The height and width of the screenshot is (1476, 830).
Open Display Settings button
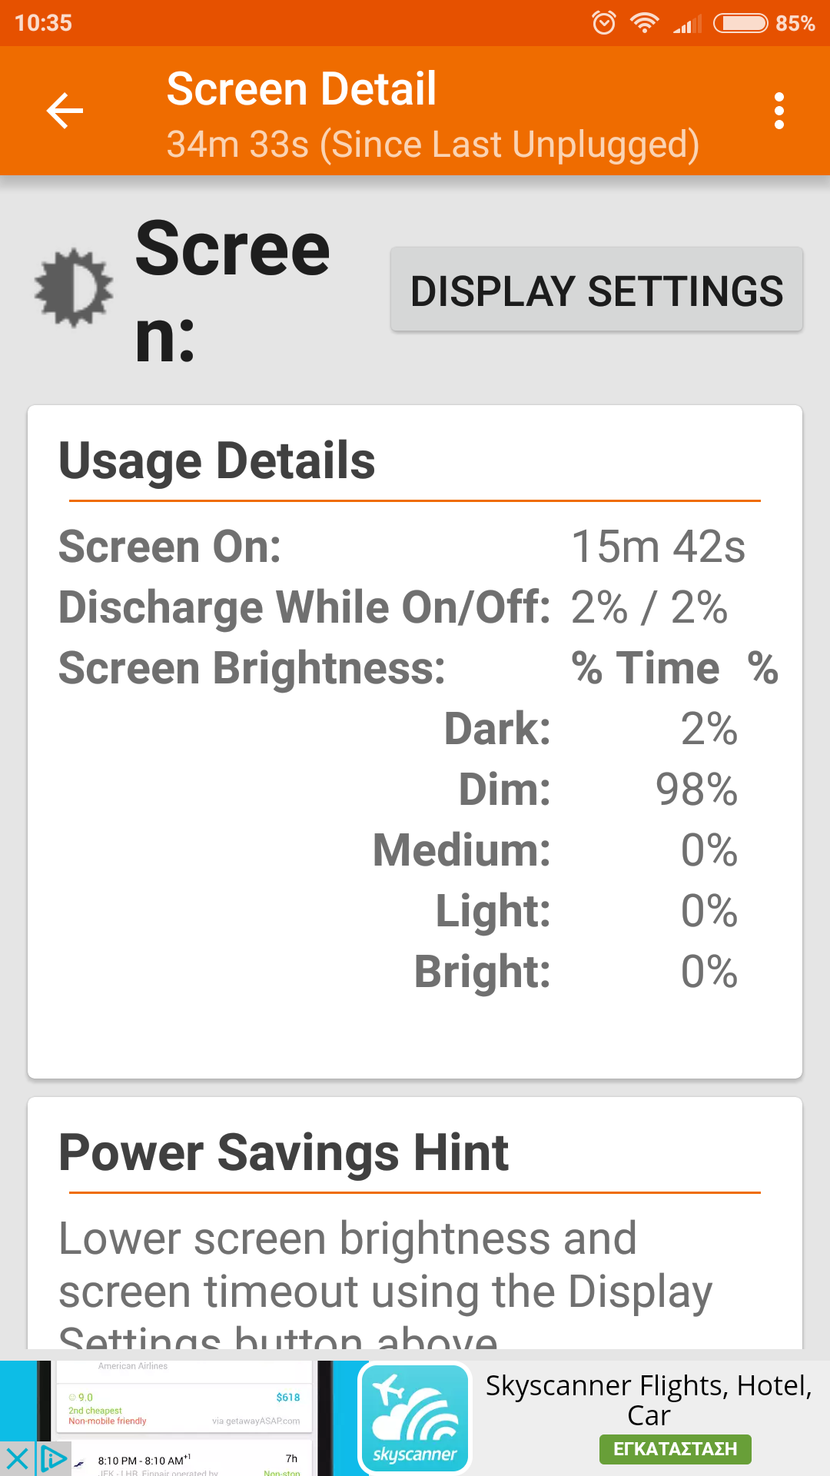point(596,291)
